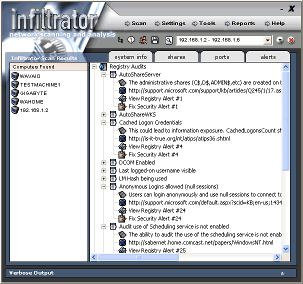Image resolution: width=303 pixels, height=284 pixels.
Task: Collapse Audit use of Scheduling service node
Action: [x=104, y=226]
